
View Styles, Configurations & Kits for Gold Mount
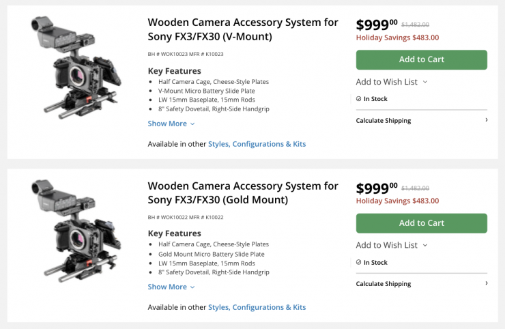click(257, 307)
